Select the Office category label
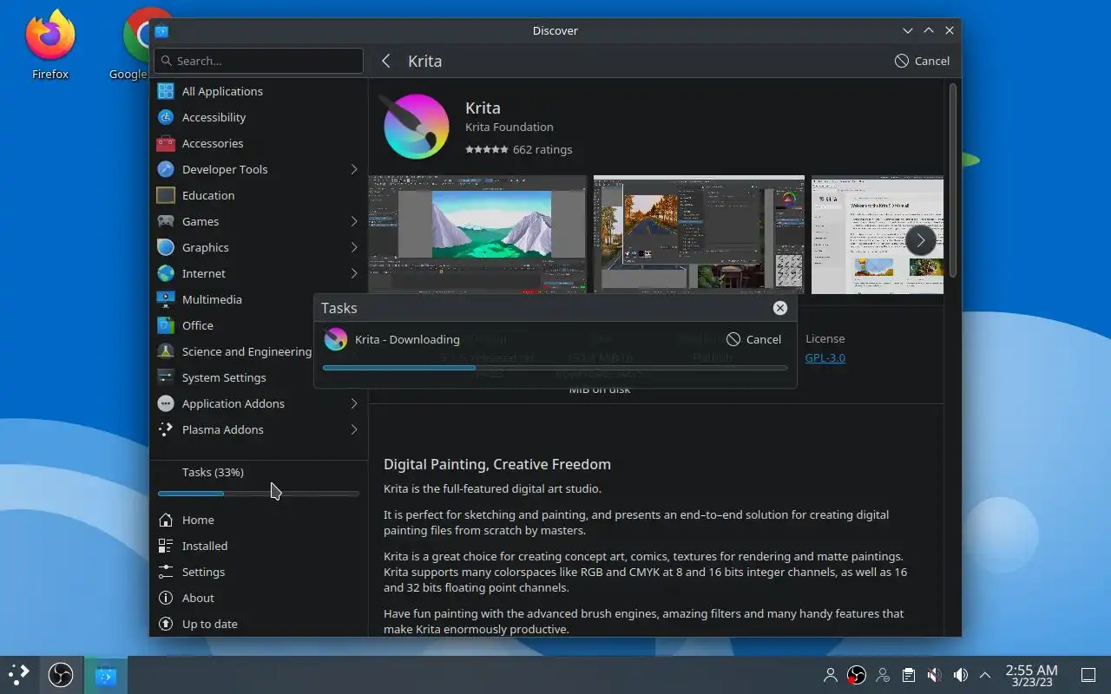 pyautogui.click(x=198, y=325)
